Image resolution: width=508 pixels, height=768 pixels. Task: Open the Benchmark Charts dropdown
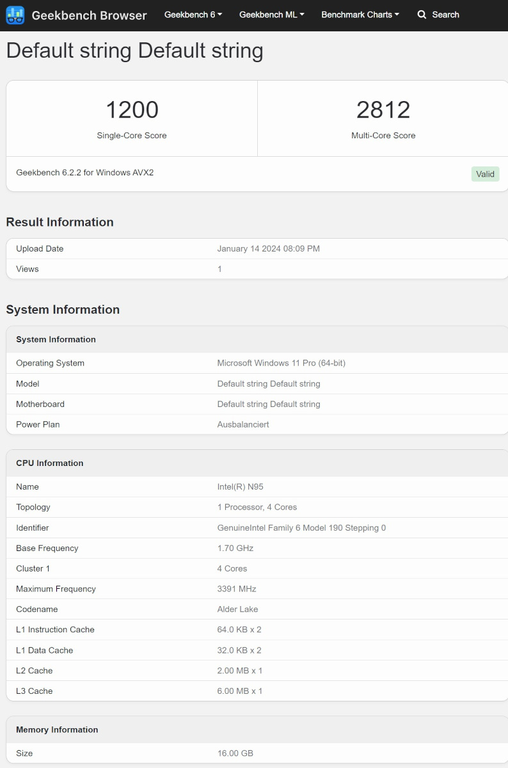tap(360, 14)
